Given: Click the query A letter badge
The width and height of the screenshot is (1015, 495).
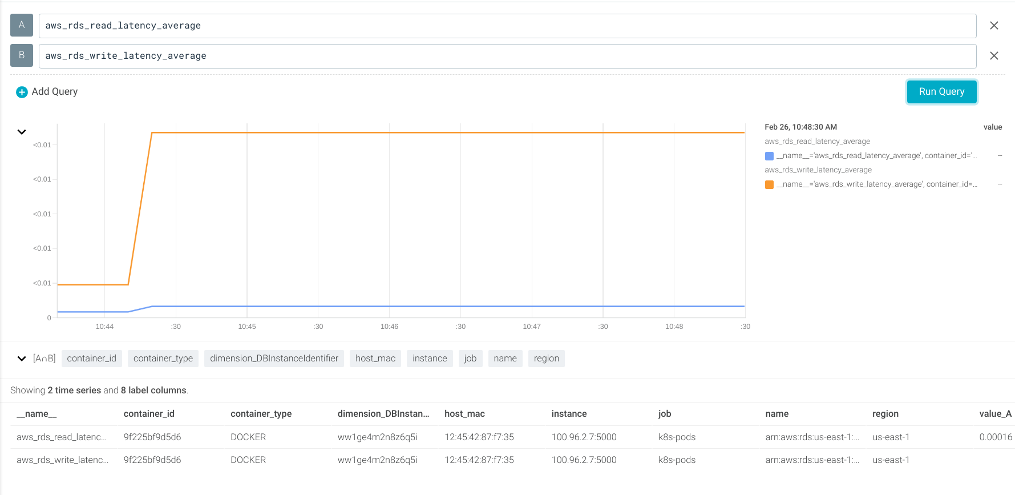Looking at the screenshot, I should tap(22, 25).
